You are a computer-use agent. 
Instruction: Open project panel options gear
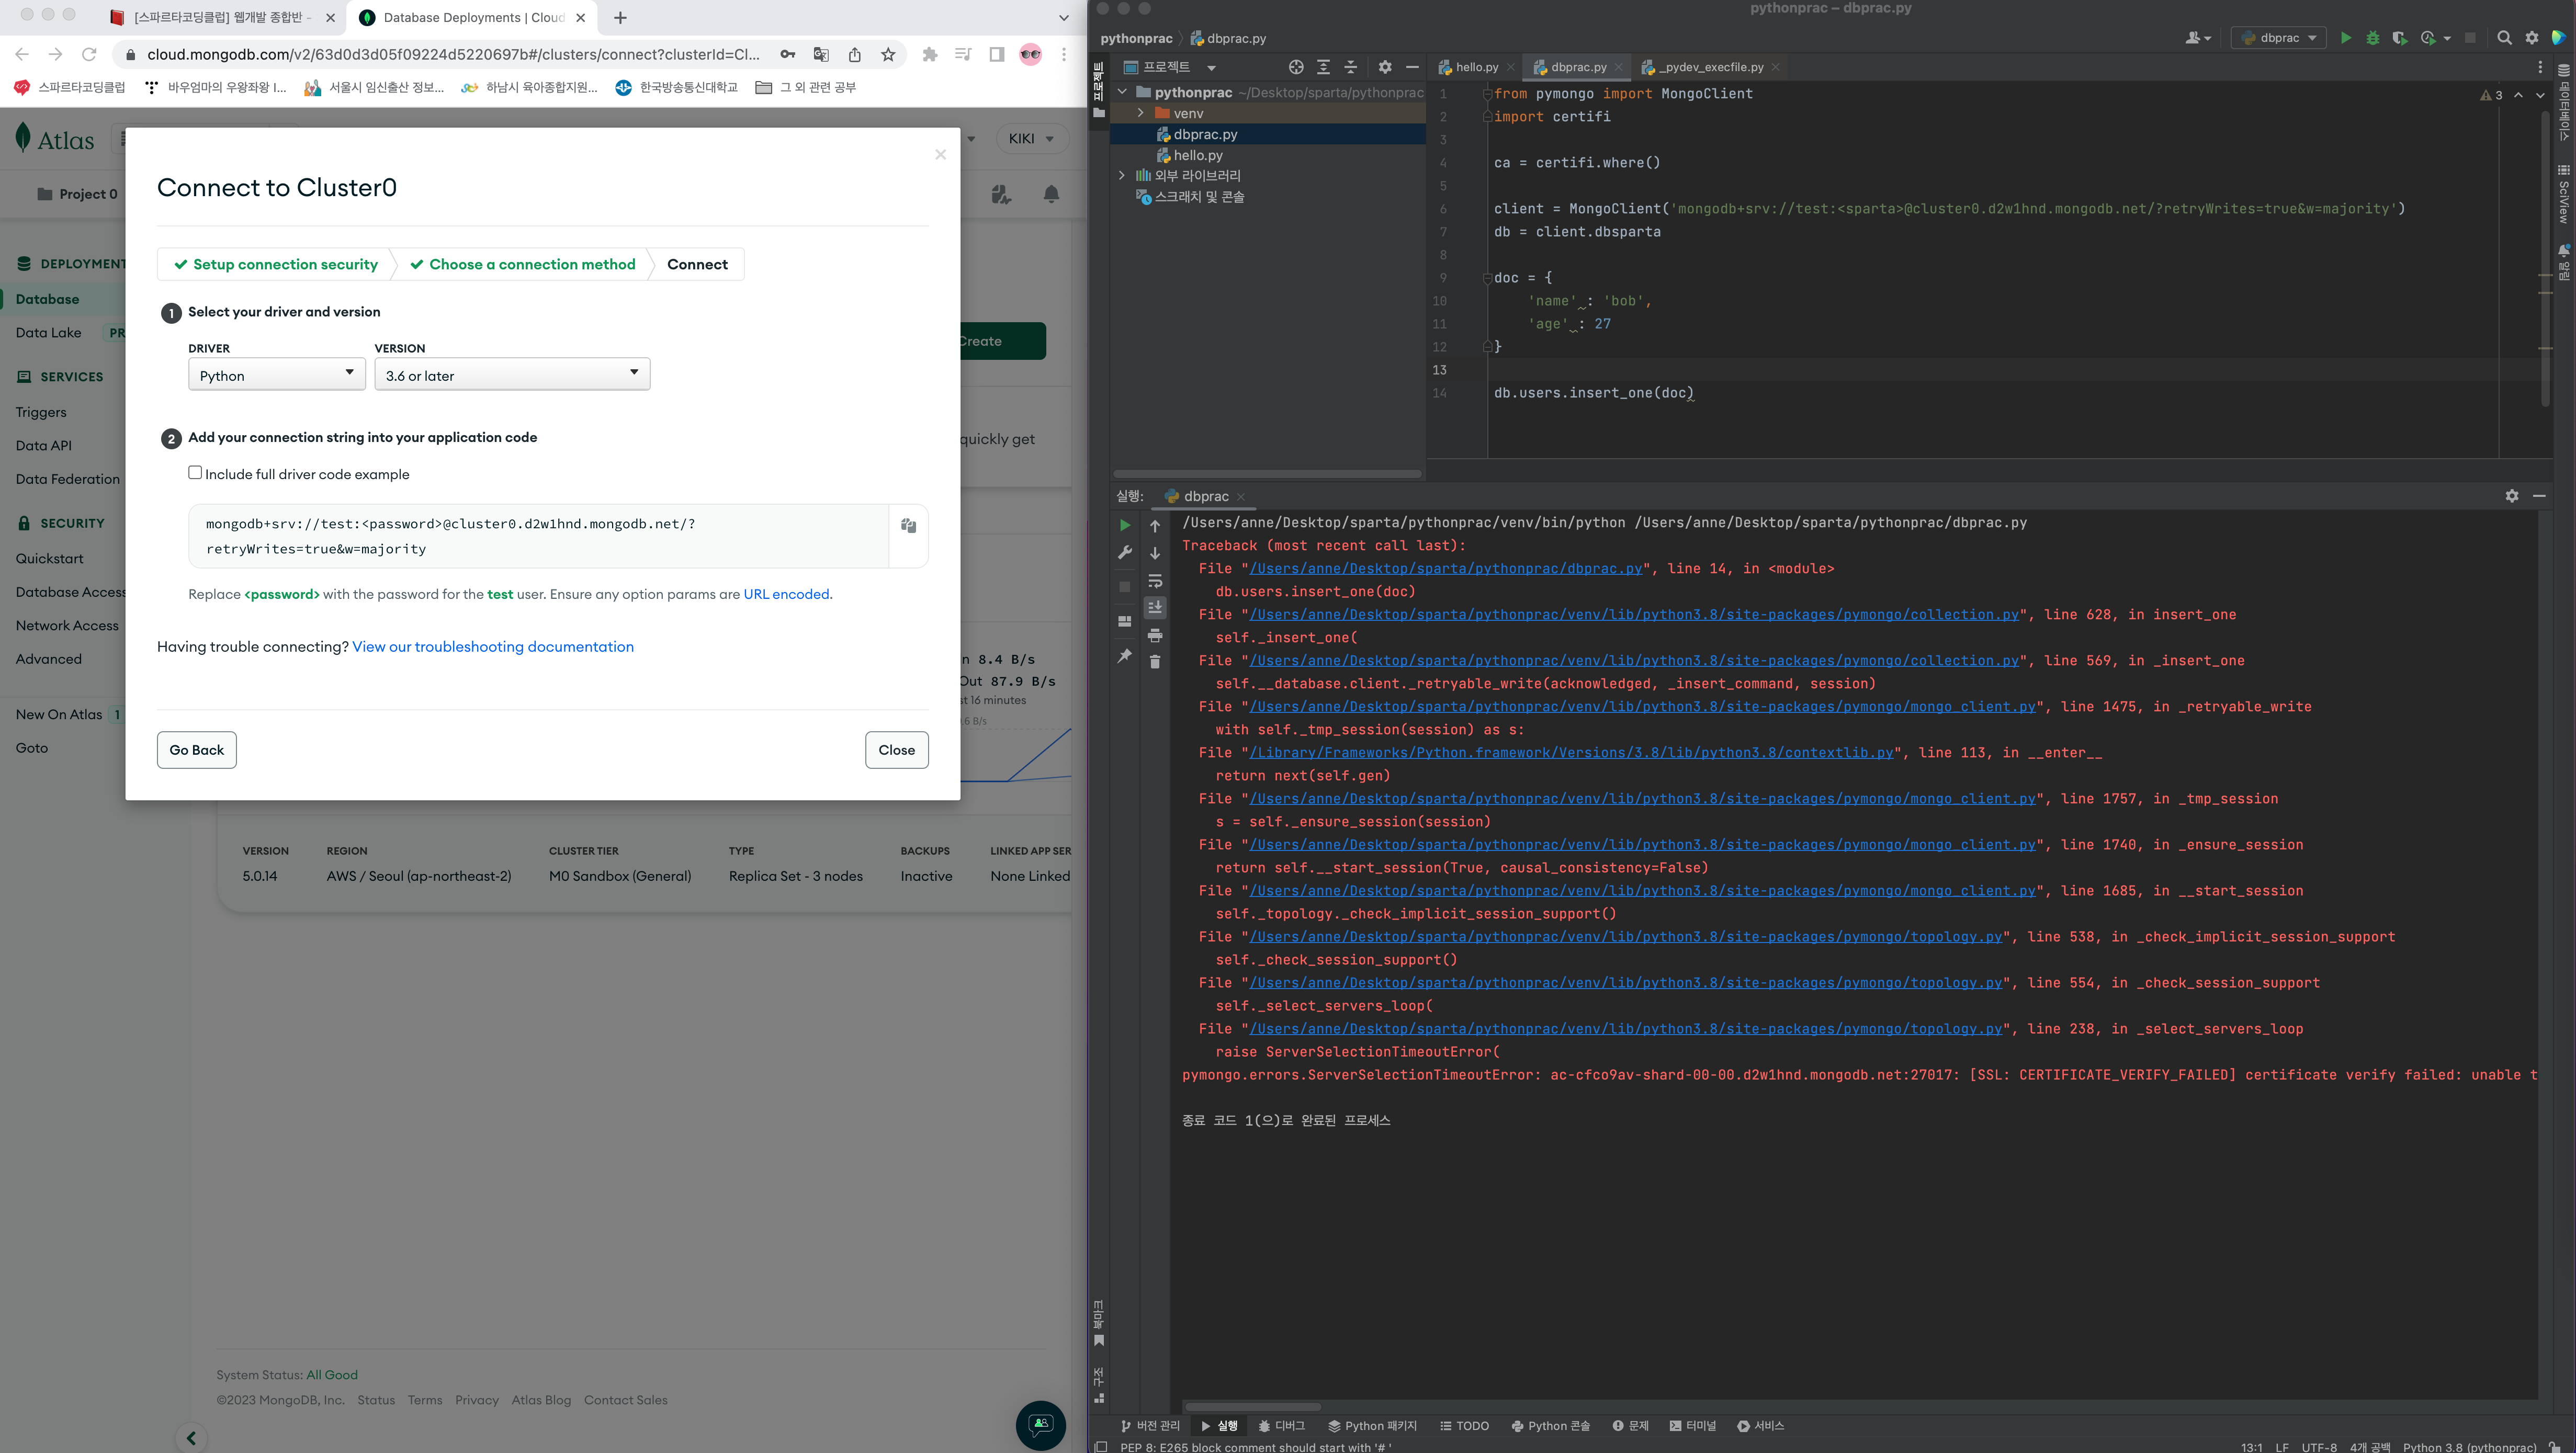click(1385, 67)
